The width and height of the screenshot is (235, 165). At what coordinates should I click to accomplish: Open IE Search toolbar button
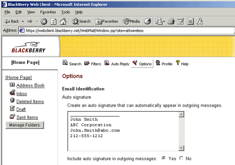[81, 21]
